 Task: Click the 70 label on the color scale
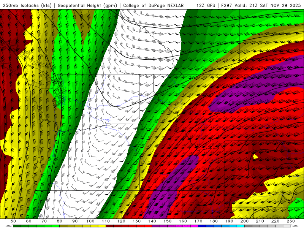tap(44, 221)
